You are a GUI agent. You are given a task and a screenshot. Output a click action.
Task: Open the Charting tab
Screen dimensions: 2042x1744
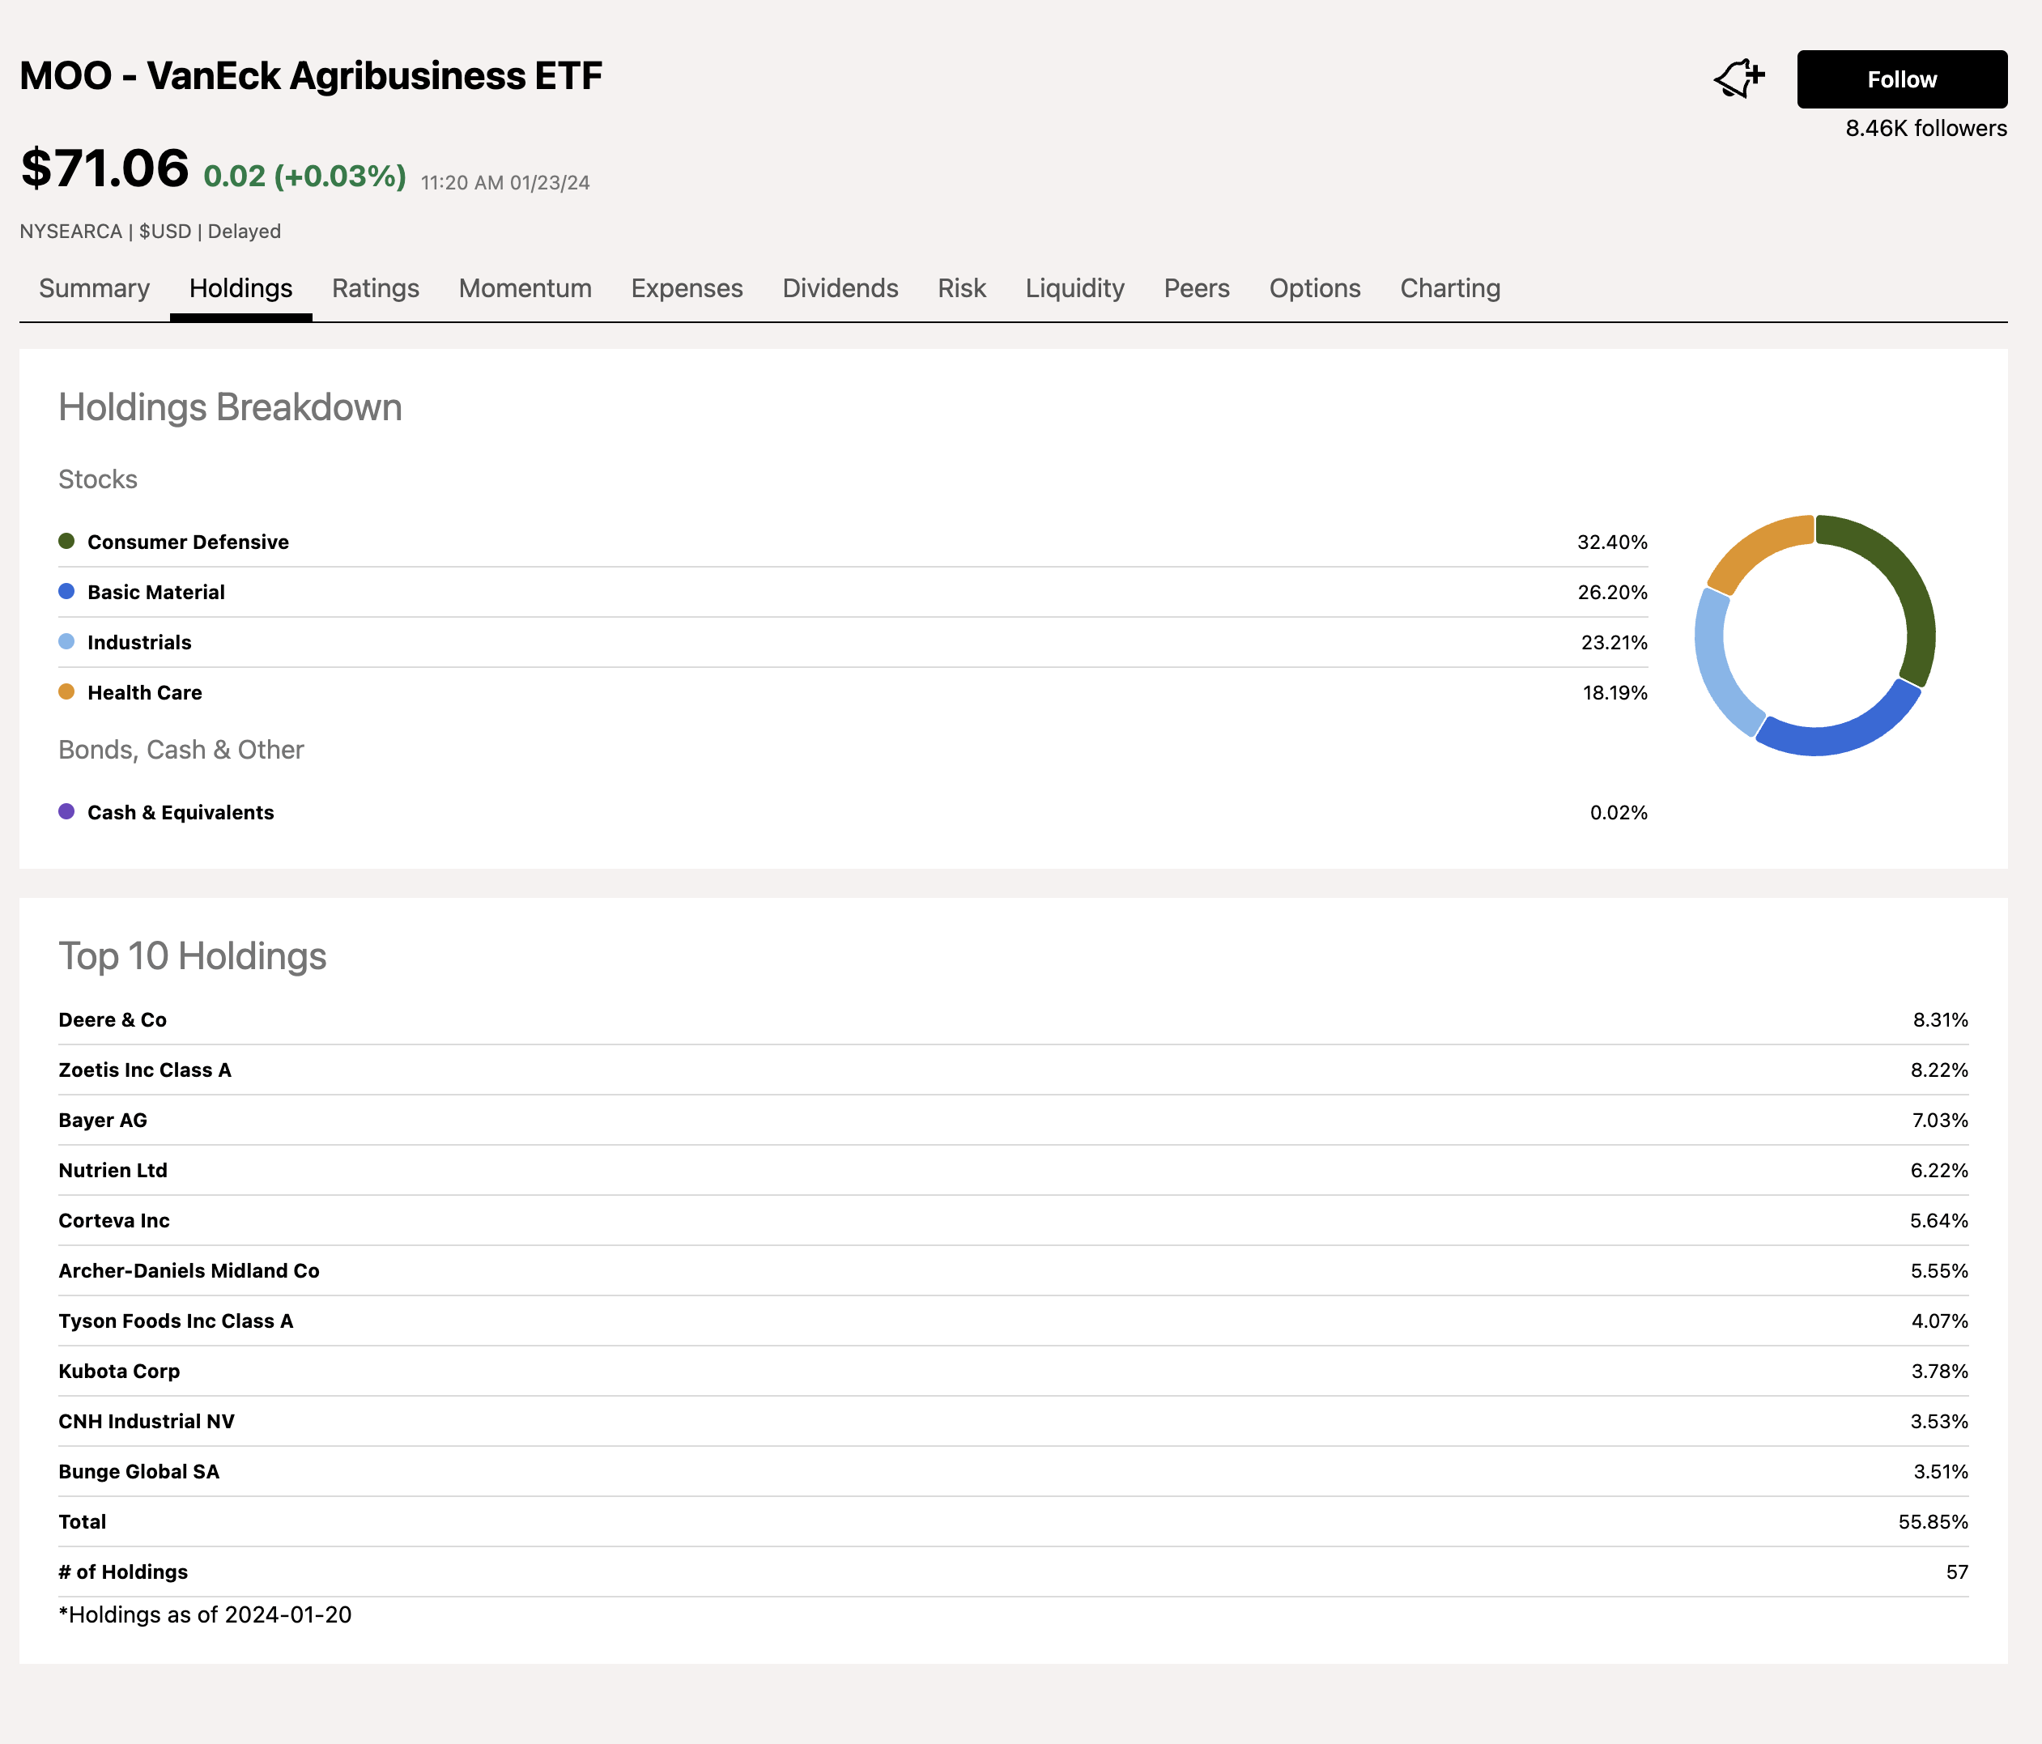(1449, 289)
